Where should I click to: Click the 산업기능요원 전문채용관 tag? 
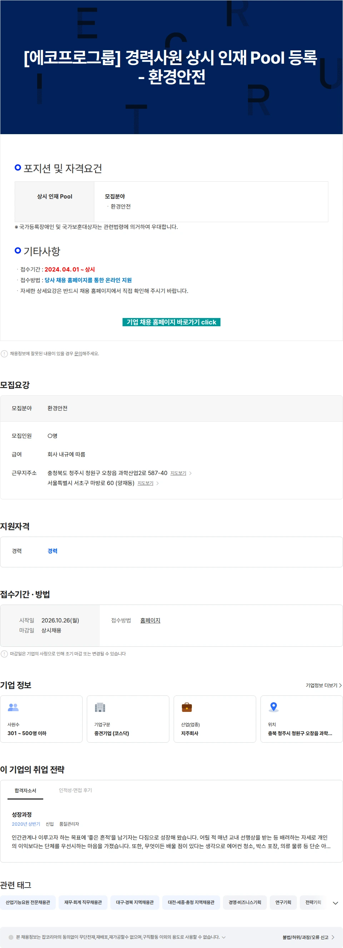(x=28, y=902)
